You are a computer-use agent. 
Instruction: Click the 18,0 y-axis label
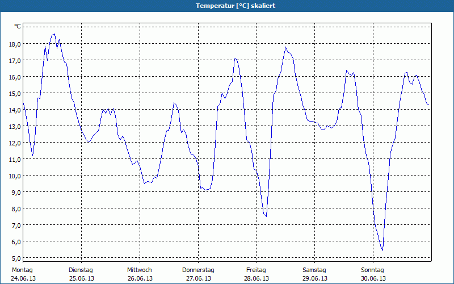(x=15, y=44)
